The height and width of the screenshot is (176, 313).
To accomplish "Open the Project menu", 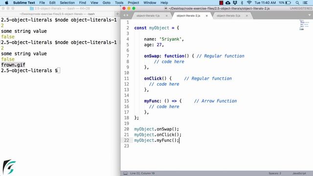I will (134, 2).
